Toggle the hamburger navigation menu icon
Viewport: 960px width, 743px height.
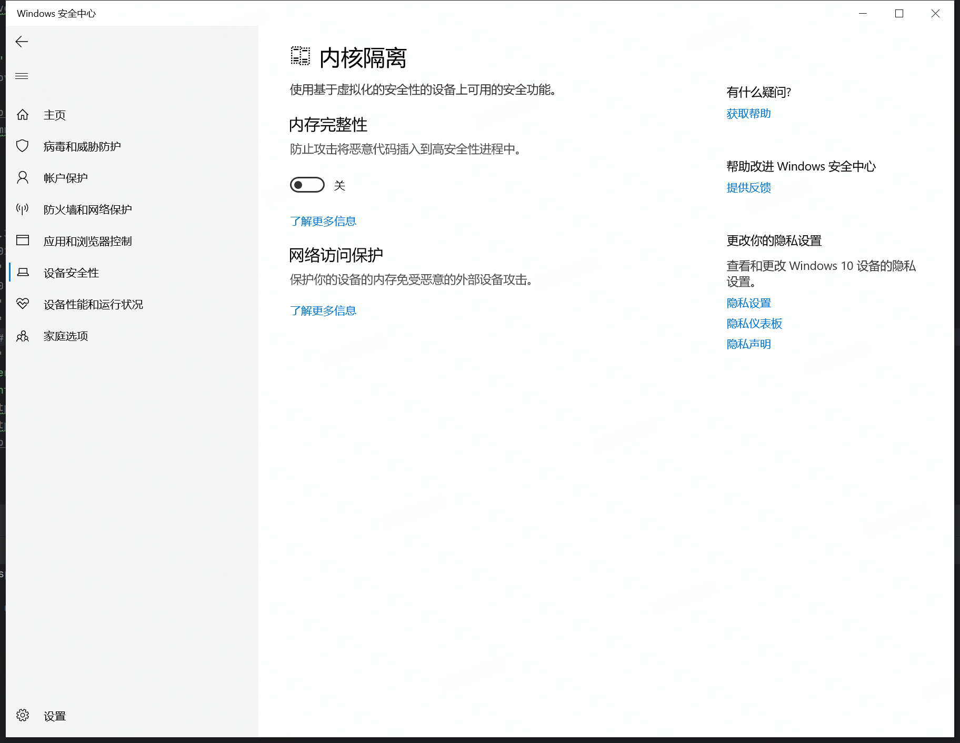pos(22,76)
